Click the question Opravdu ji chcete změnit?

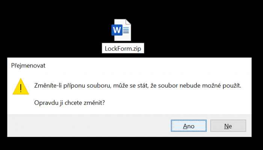(70, 102)
